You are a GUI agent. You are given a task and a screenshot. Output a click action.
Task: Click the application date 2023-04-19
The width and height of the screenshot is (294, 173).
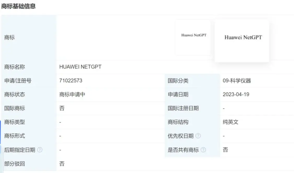point(236,94)
